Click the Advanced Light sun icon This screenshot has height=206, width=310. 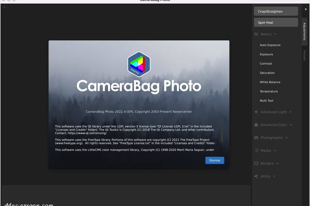tap(256, 112)
